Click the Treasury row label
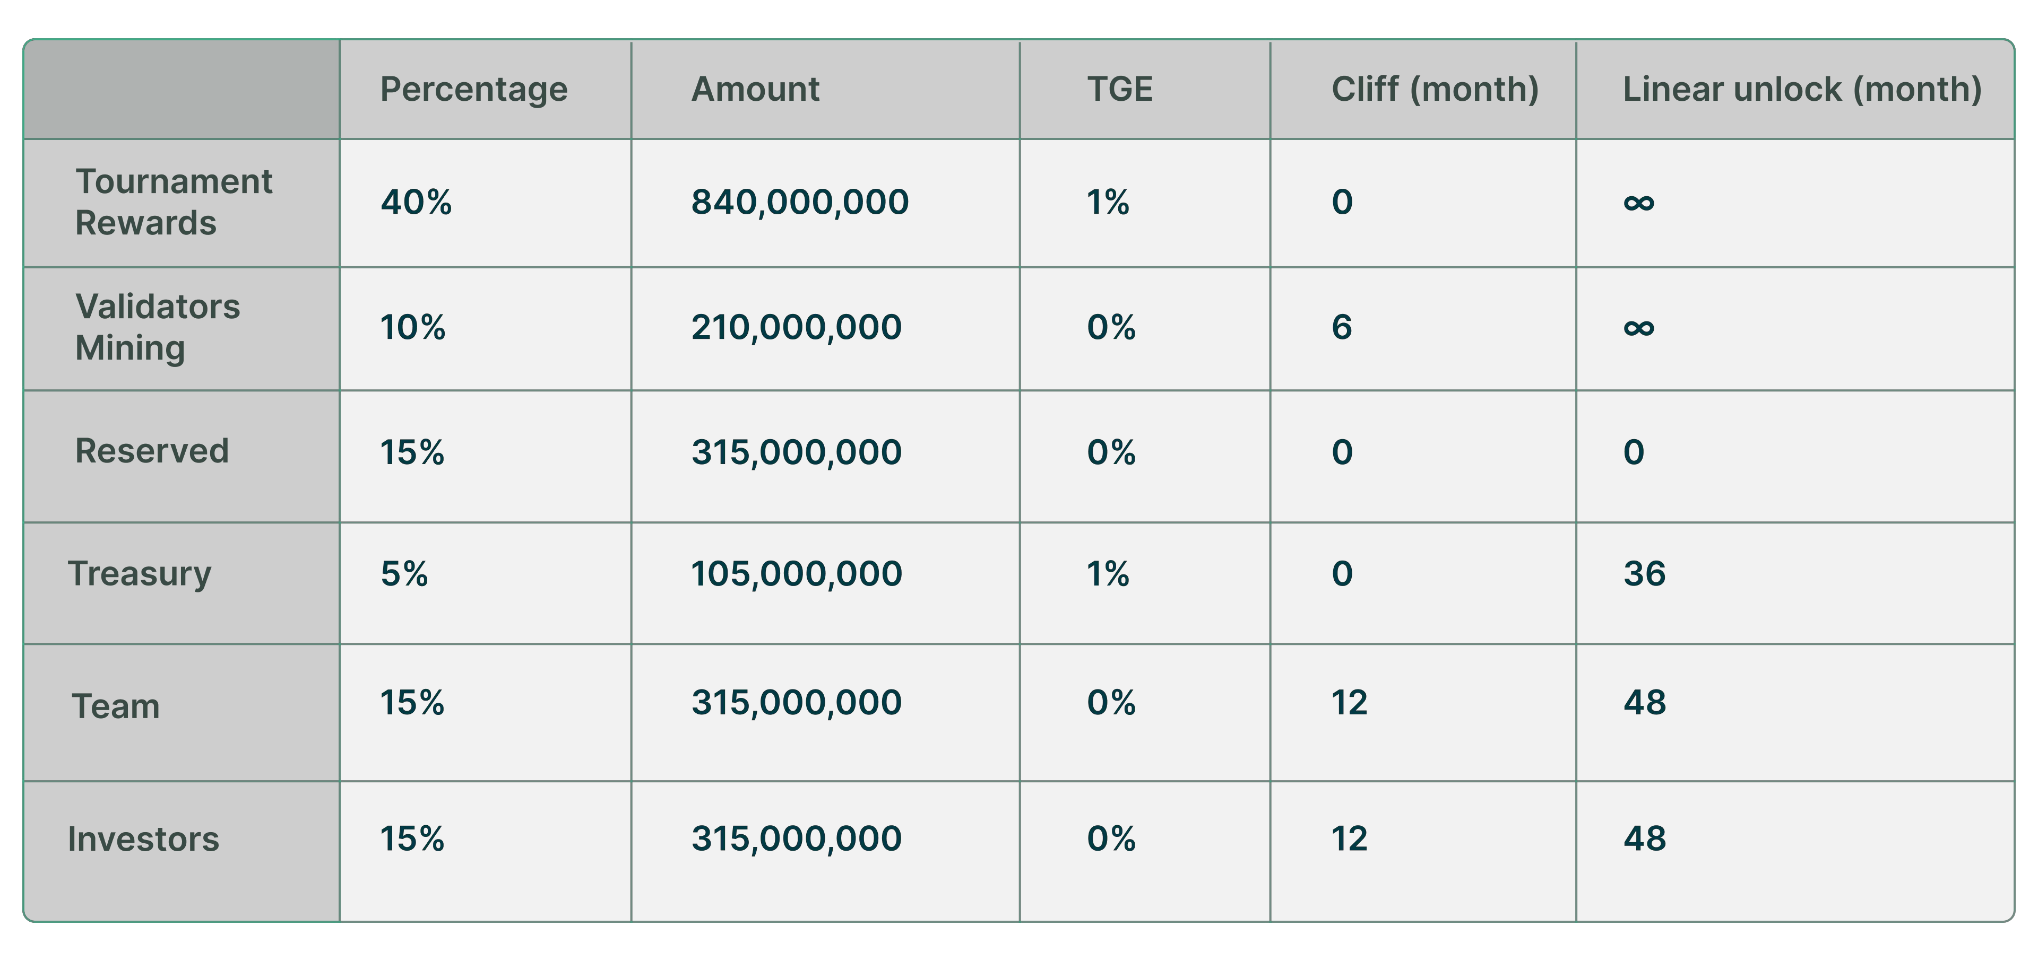 [140, 574]
